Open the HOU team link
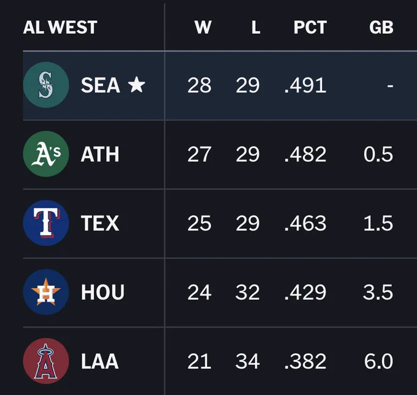Viewport: 417px width, 395px height. point(102,292)
